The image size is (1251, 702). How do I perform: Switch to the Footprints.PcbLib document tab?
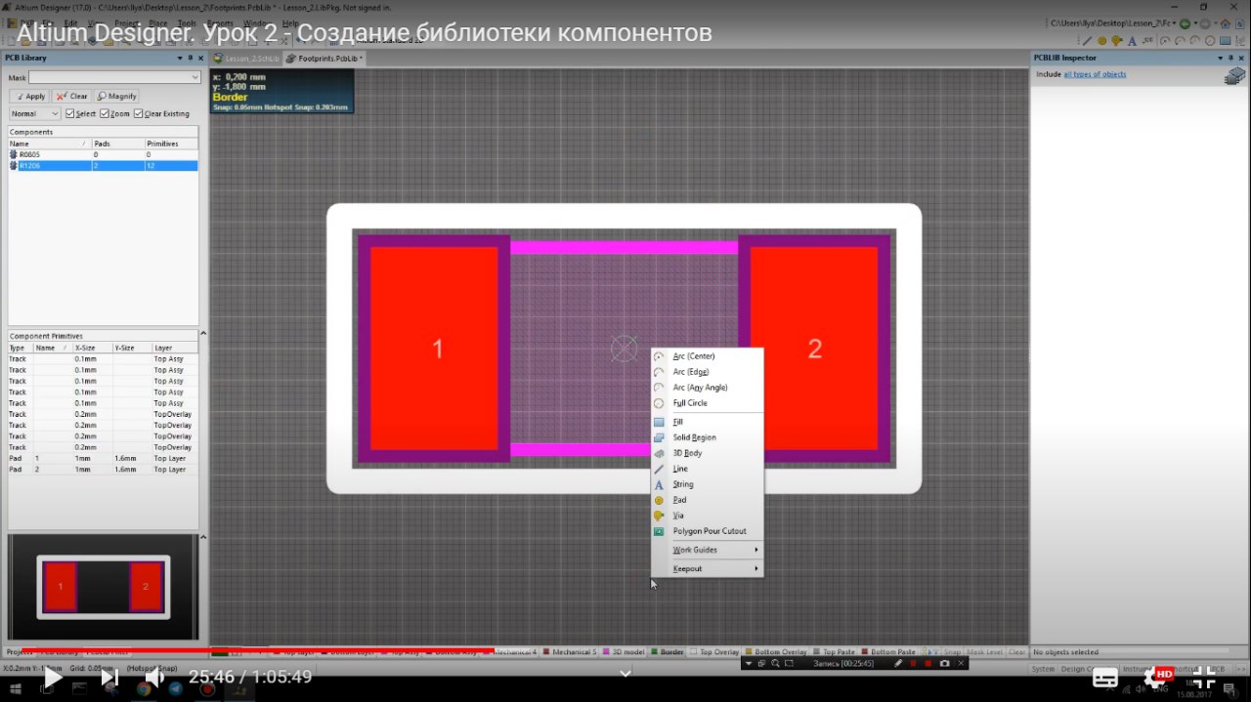pyautogui.click(x=325, y=59)
